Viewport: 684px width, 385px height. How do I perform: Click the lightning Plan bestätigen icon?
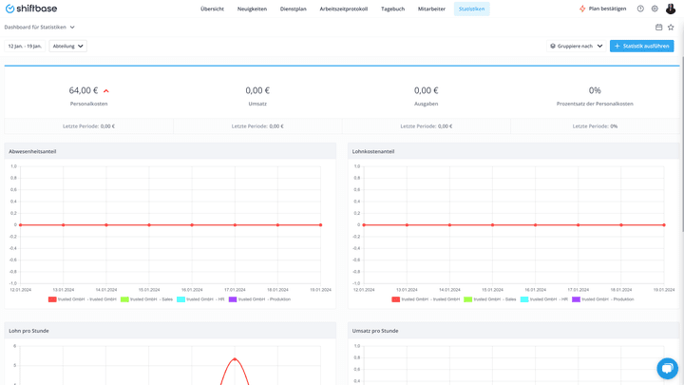[582, 9]
